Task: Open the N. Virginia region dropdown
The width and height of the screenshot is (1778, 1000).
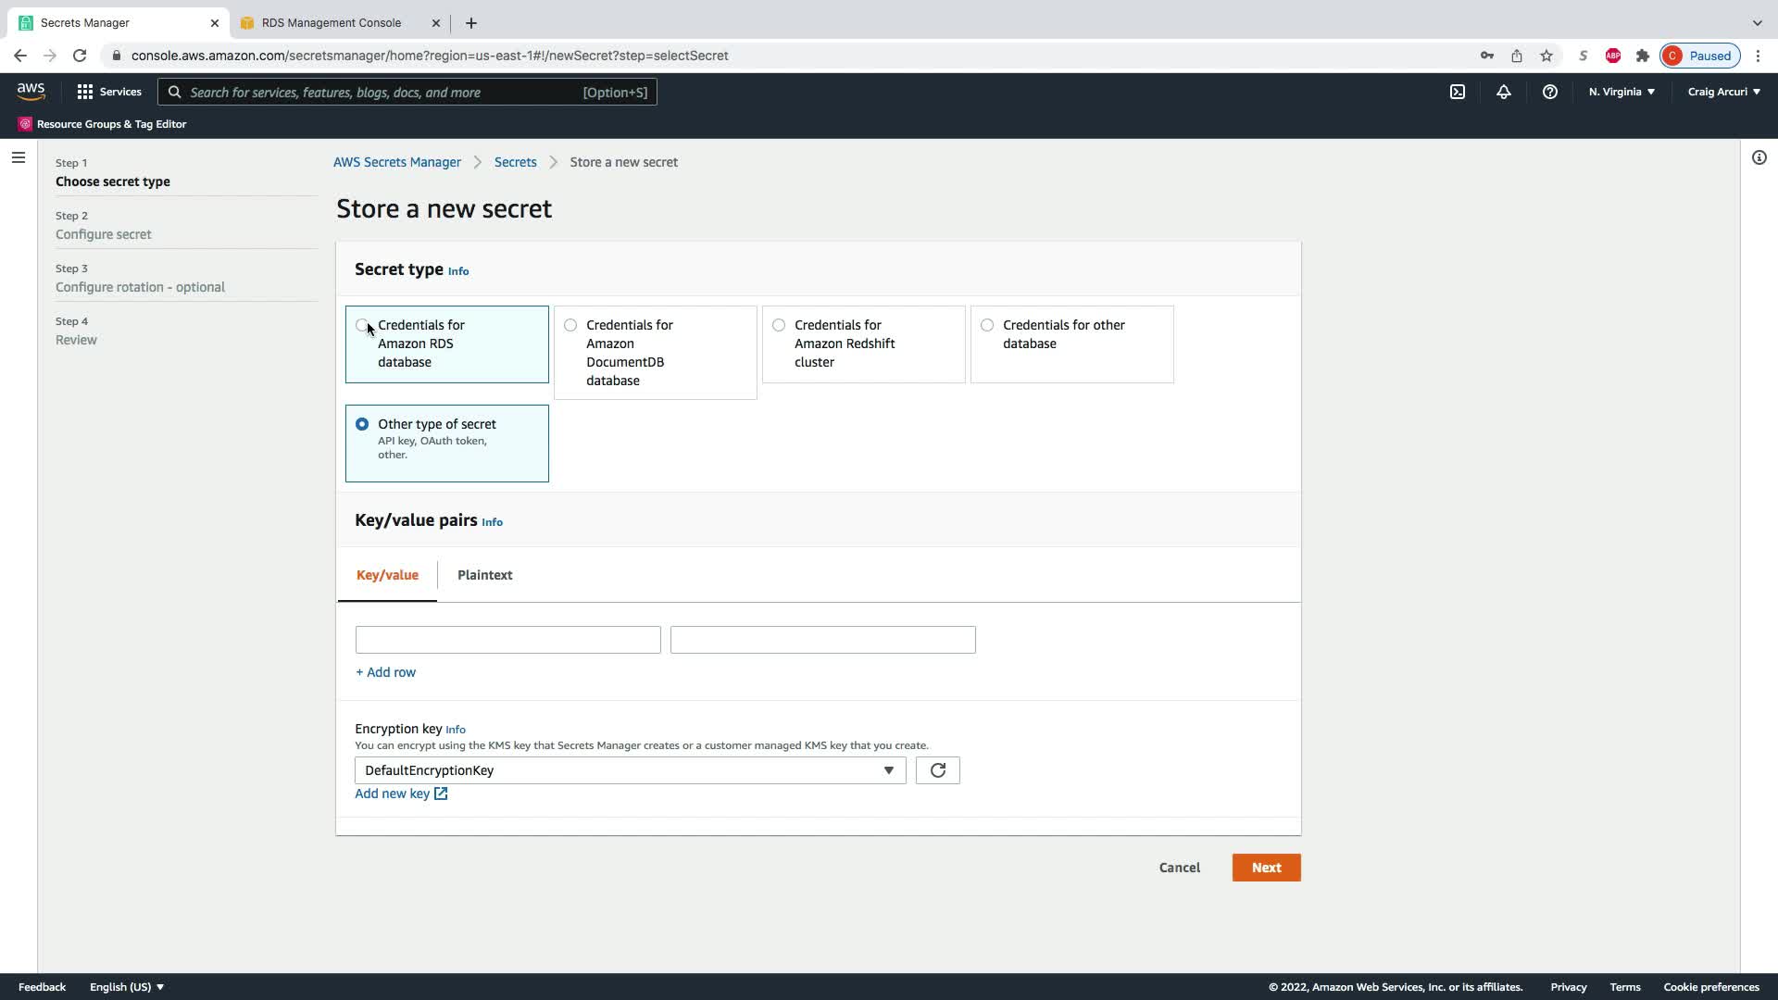Action: (x=1621, y=92)
